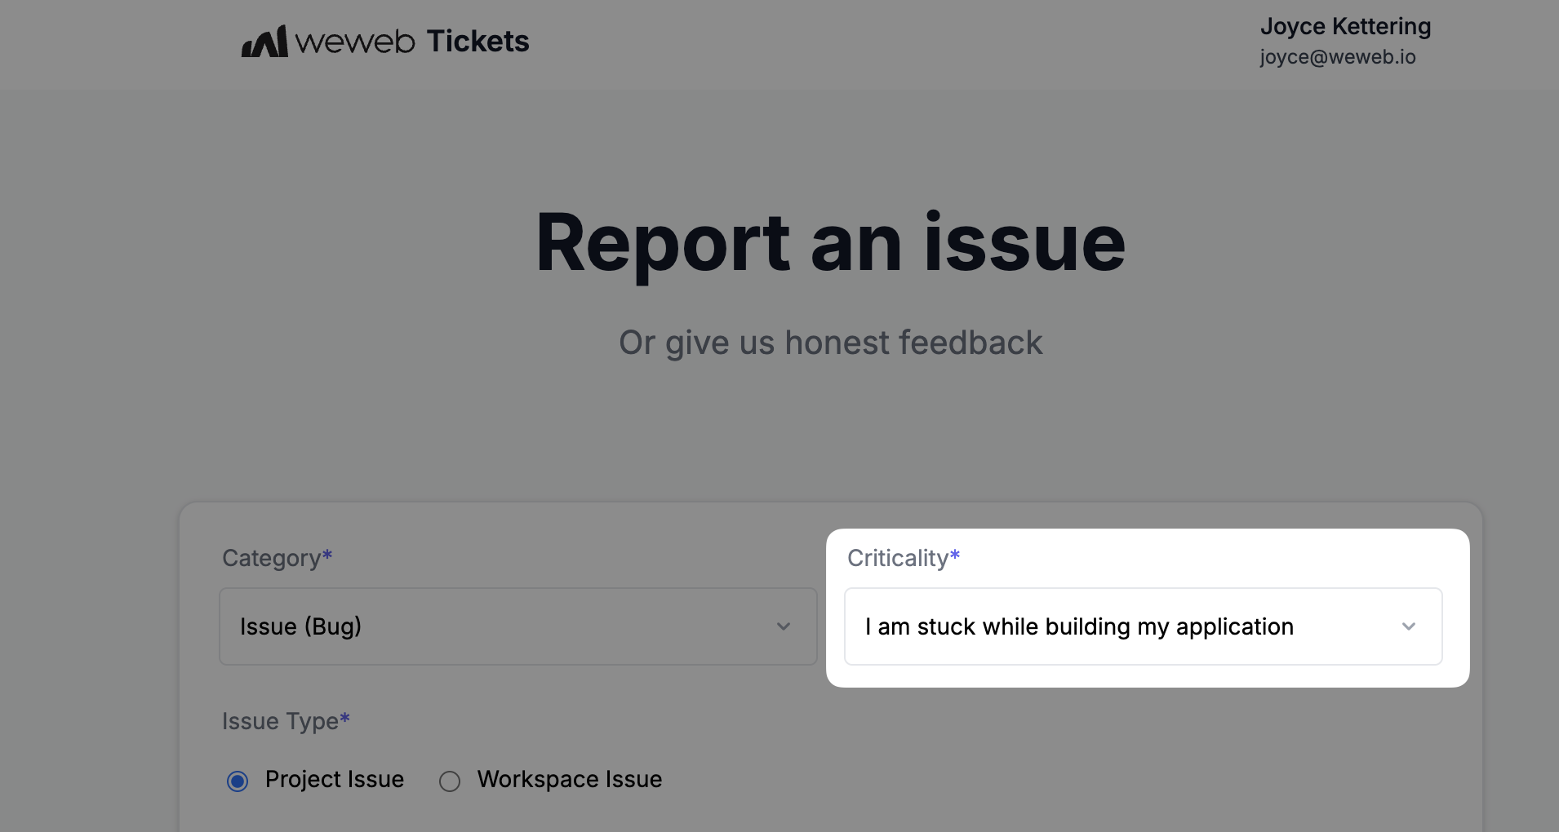Open the Criticality dropdown field
Screen dimensions: 1559x832
[1144, 626]
